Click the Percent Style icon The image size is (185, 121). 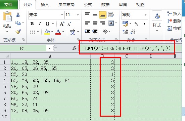pyautogui.click(x=136, y=24)
